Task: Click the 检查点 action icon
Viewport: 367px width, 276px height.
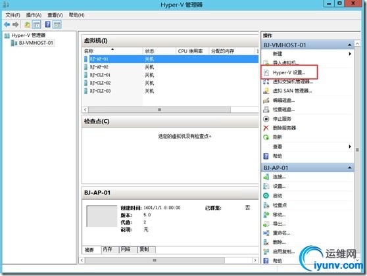Action: click(x=266, y=205)
